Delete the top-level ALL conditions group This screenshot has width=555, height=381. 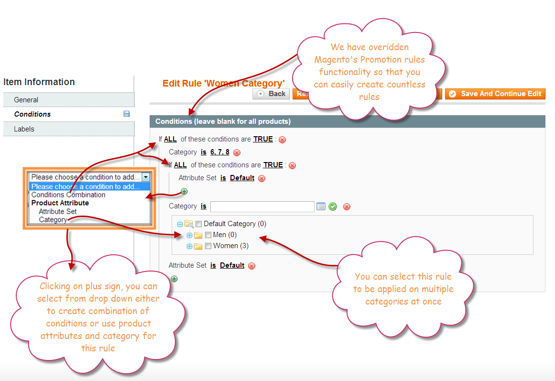pyautogui.click(x=282, y=140)
